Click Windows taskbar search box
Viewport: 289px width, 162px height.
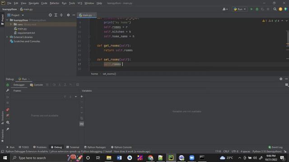[x=47, y=158]
